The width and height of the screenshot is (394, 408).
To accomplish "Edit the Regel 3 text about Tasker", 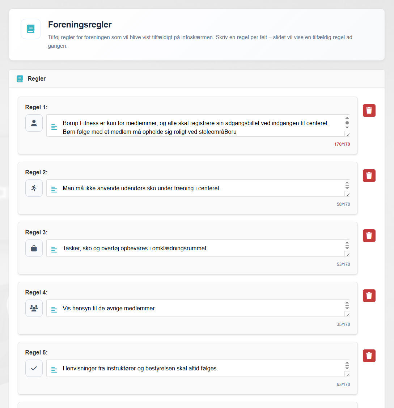I will coord(198,248).
